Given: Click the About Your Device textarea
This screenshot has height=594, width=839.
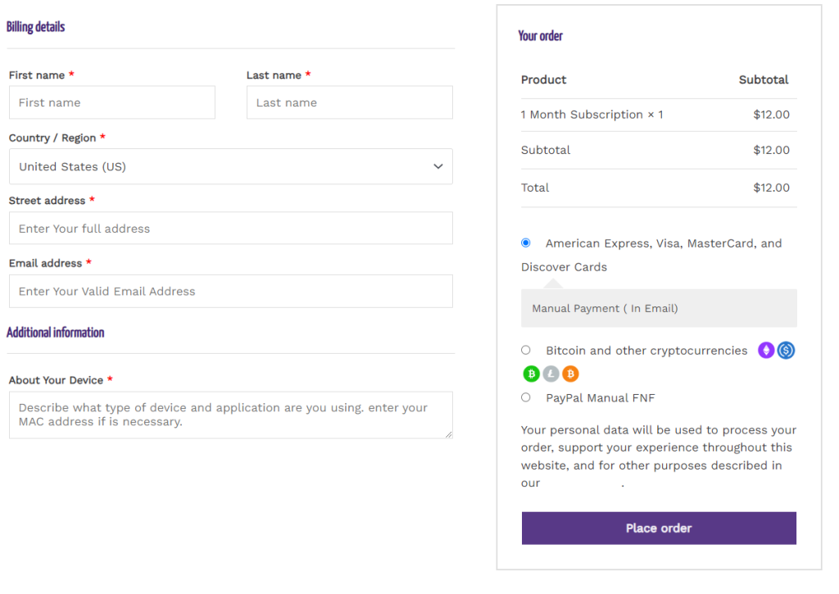Looking at the screenshot, I should (x=230, y=415).
